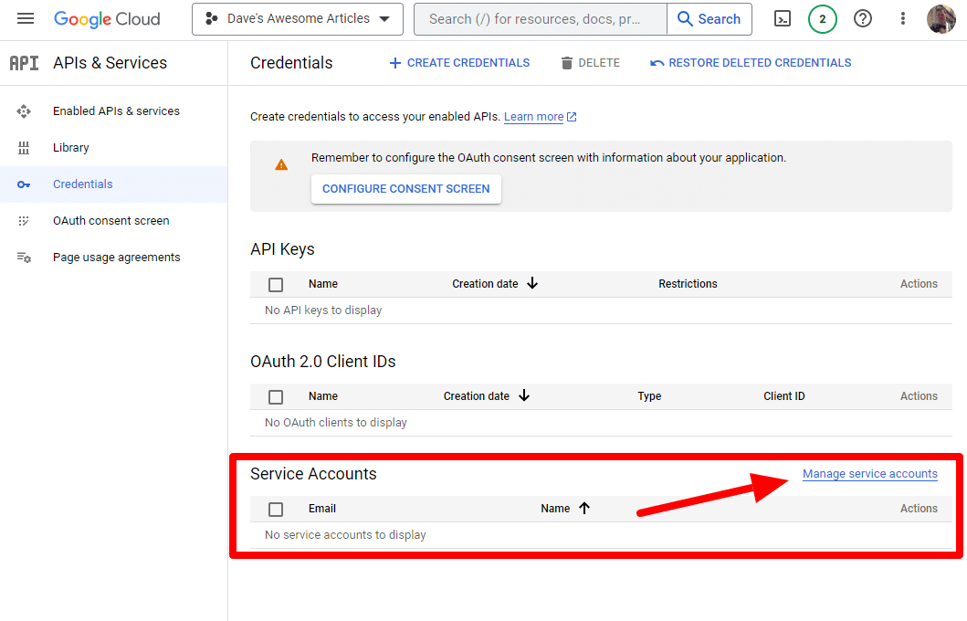
Task: Open the three-dot overflow options icon
Action: pyautogui.click(x=903, y=18)
